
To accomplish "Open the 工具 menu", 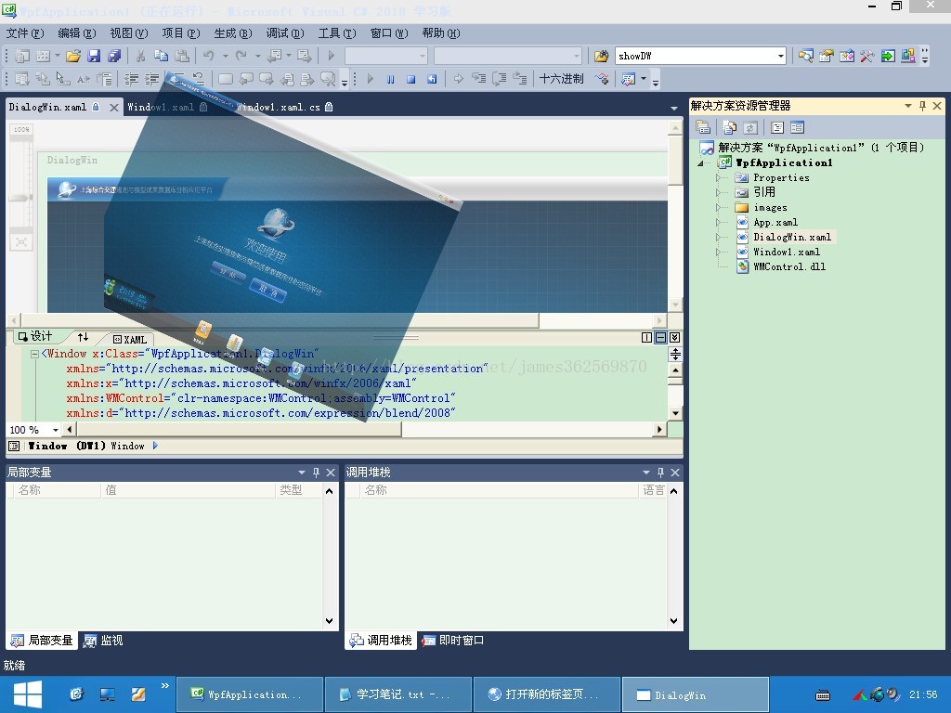I will pos(336,33).
